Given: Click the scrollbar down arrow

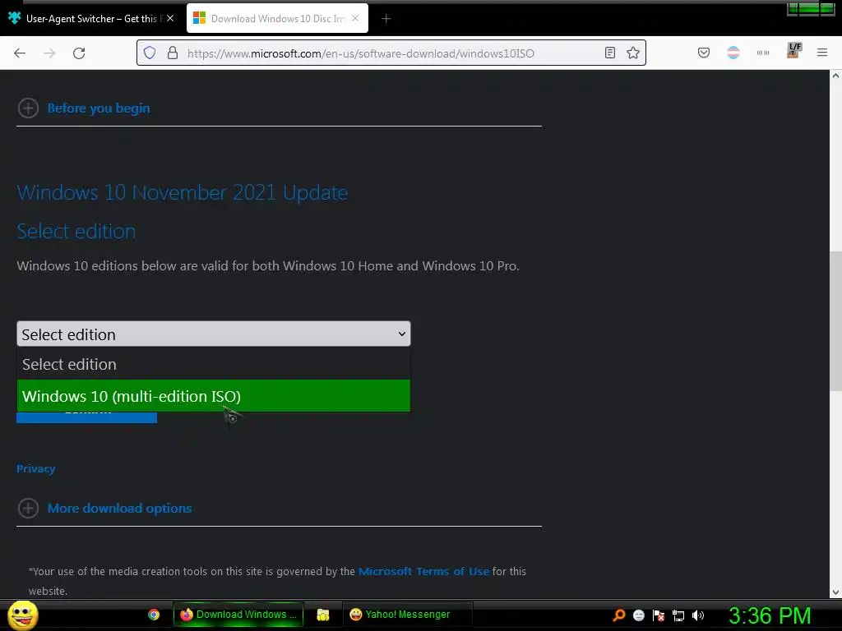Looking at the screenshot, I should (835, 592).
